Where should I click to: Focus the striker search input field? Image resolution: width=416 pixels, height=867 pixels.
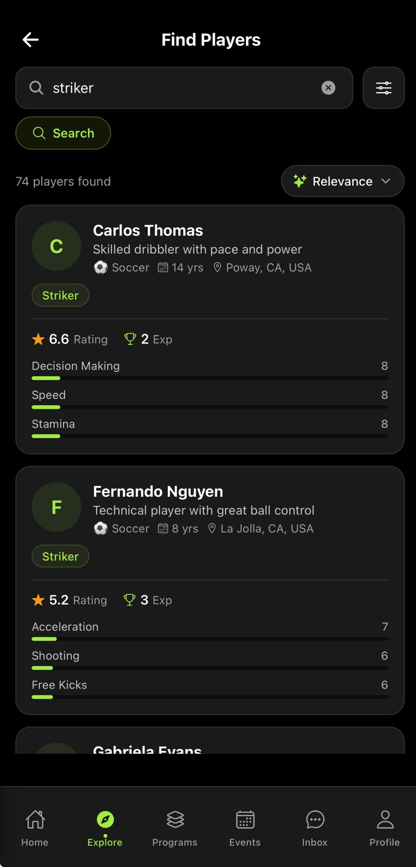point(184,88)
